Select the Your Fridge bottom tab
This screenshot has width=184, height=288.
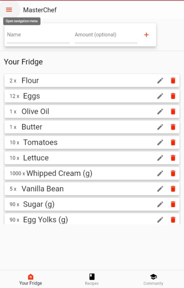point(31,279)
